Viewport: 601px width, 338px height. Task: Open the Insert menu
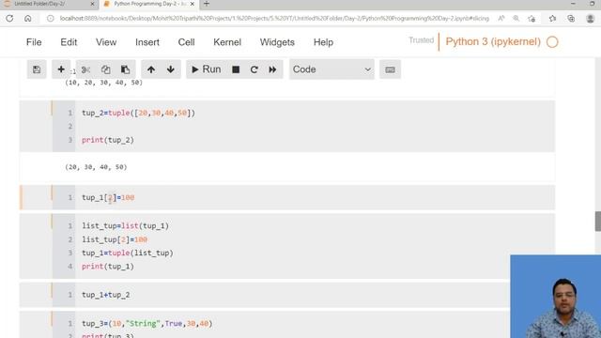click(x=147, y=42)
